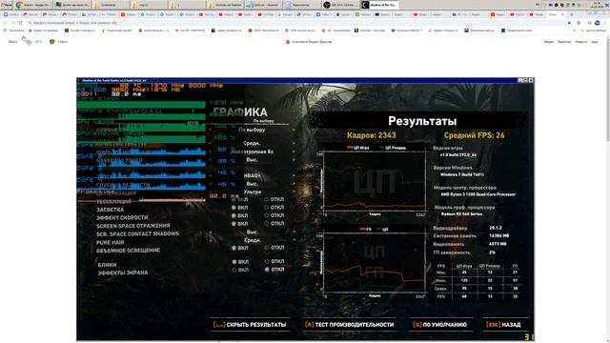This screenshot has width=610, height=343.
Task: Select the Эффекты экрана setting label
Action: click(x=123, y=273)
